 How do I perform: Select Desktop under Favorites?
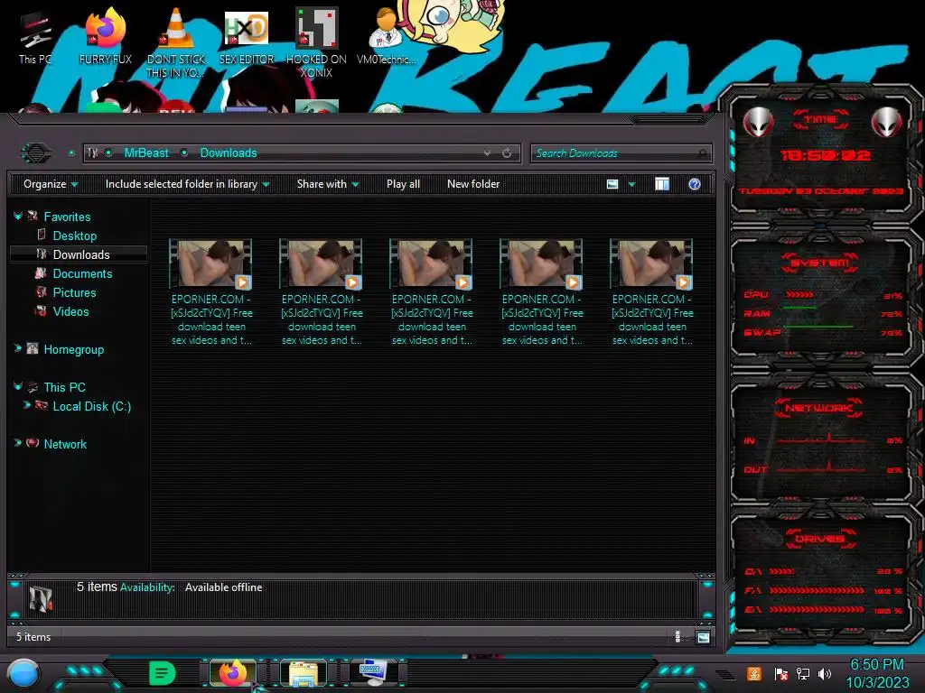[74, 236]
